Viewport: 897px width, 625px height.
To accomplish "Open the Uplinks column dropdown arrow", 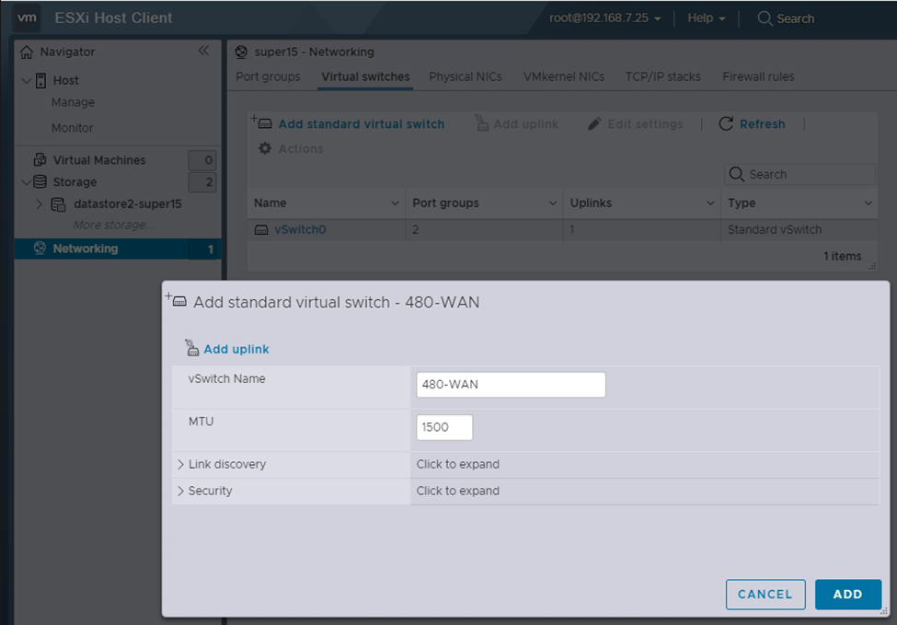I will click(x=710, y=203).
